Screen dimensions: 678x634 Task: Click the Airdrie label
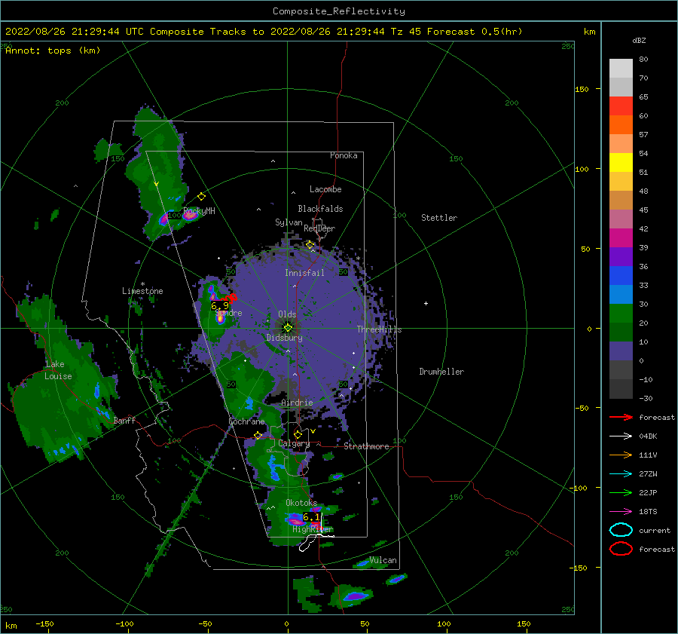click(x=297, y=403)
